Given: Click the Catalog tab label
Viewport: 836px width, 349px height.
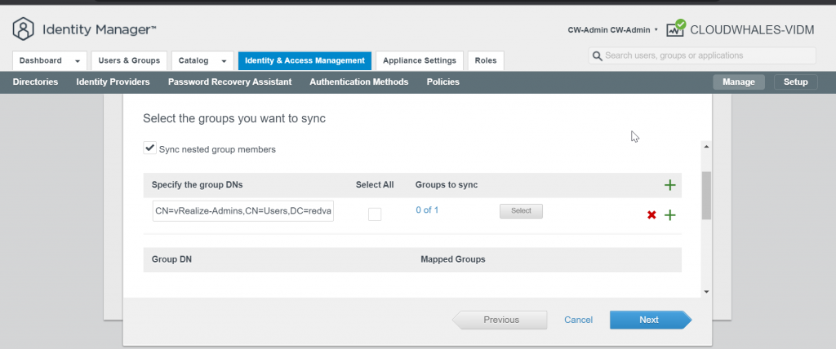Looking at the screenshot, I should coord(193,60).
